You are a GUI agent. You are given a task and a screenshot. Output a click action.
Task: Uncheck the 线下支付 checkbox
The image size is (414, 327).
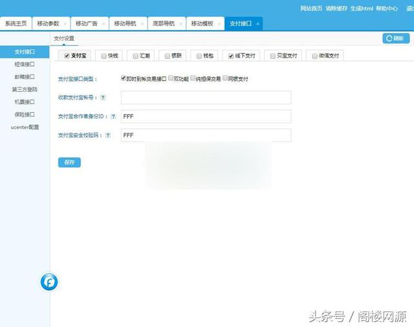tap(231, 56)
